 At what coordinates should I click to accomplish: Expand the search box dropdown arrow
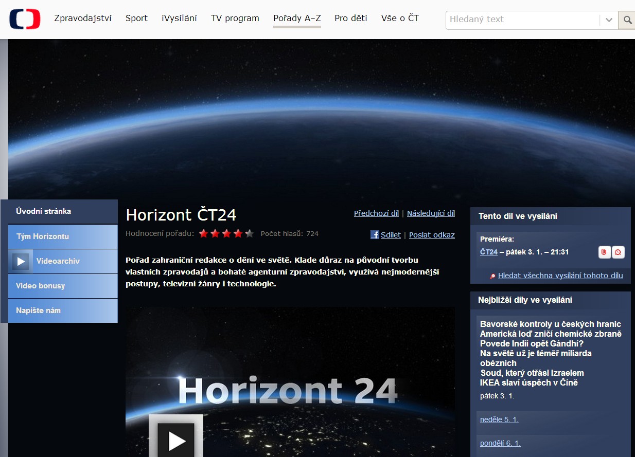tap(609, 20)
